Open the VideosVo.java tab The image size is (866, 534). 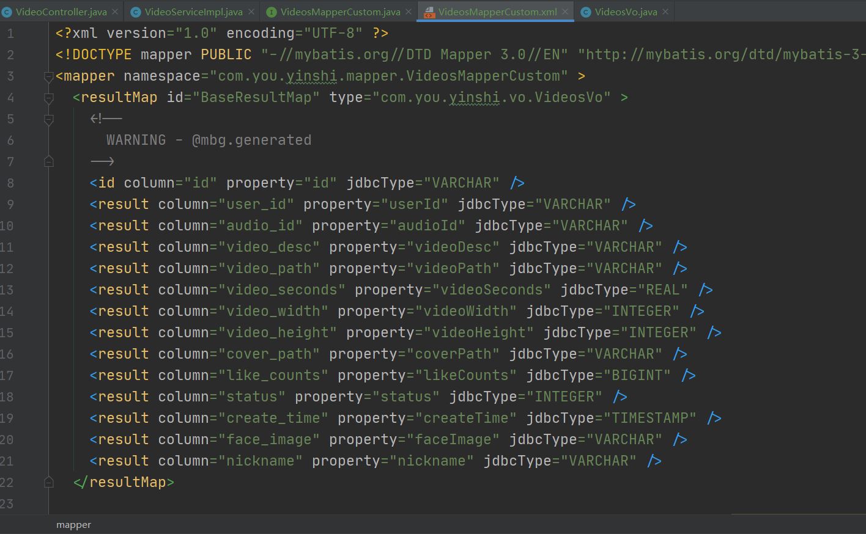[x=626, y=12]
